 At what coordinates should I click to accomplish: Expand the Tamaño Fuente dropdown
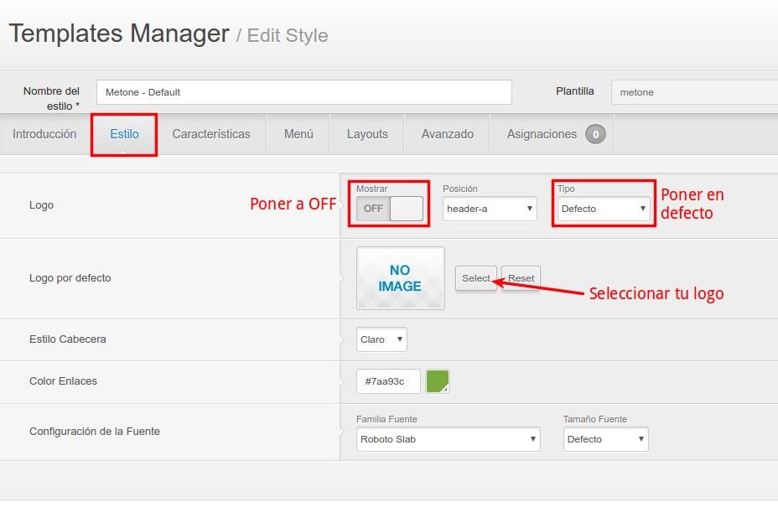[605, 439]
